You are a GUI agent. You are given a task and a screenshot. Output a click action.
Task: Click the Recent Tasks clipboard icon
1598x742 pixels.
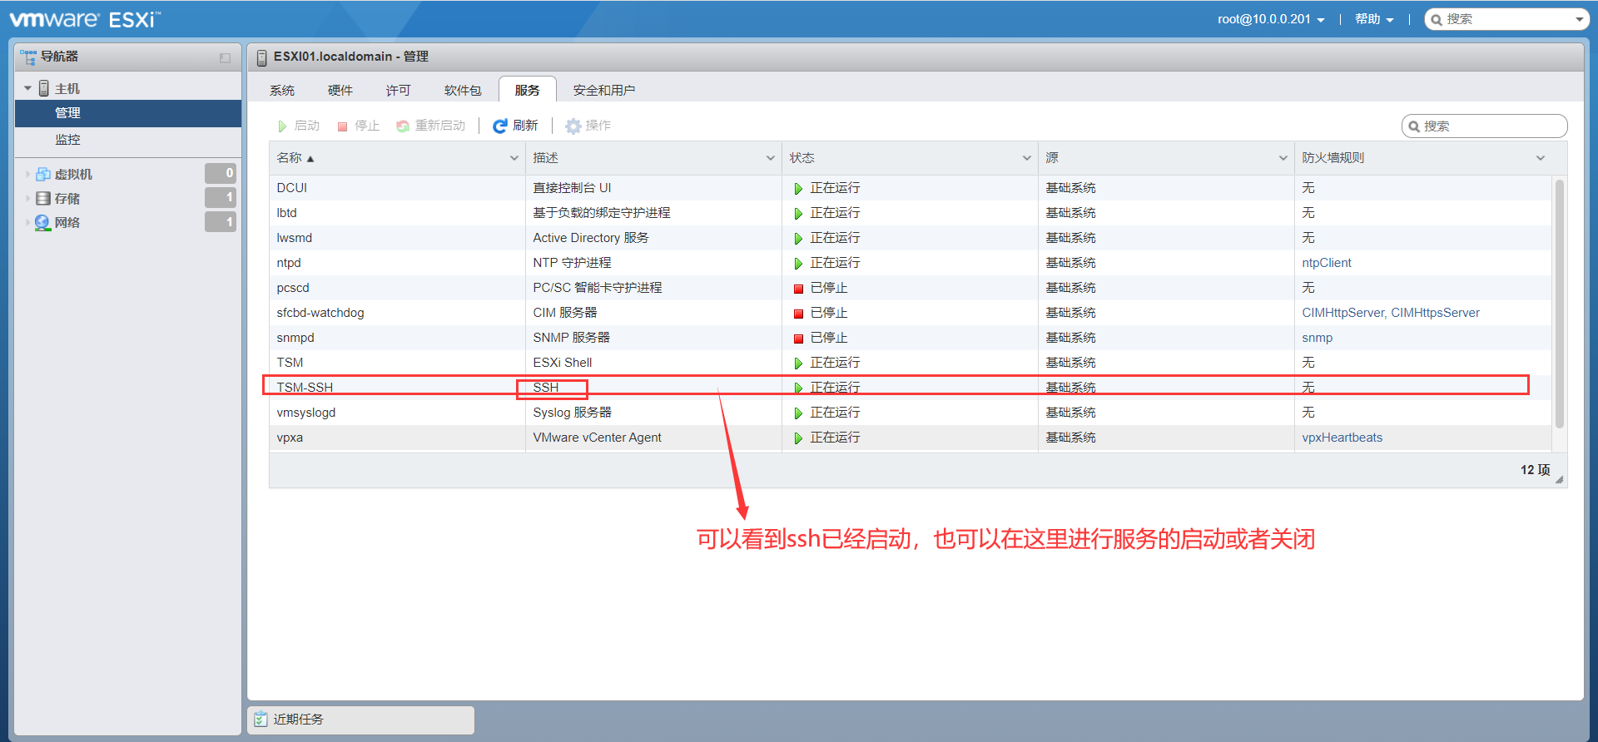(261, 719)
